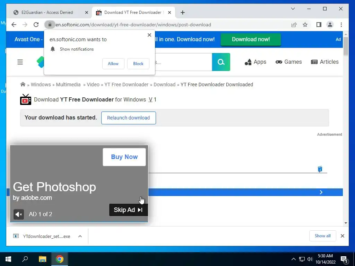Screen dimensions: 355x266
Task: Open the Chrome profile avatar
Action: (330, 25)
